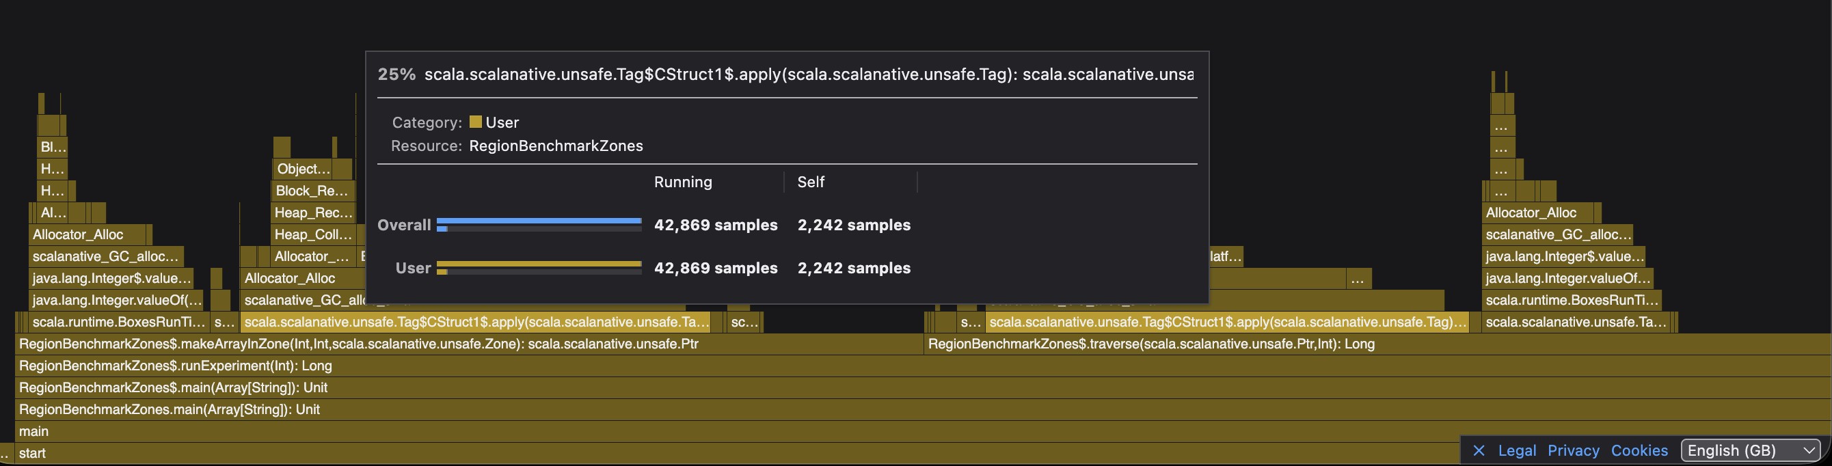Viewport: 1832px width, 466px height.
Task: Select the makeArrayInZone flame graph frame
Action: click(x=470, y=344)
